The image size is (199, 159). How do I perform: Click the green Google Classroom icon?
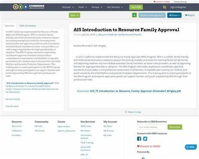(135, 15)
